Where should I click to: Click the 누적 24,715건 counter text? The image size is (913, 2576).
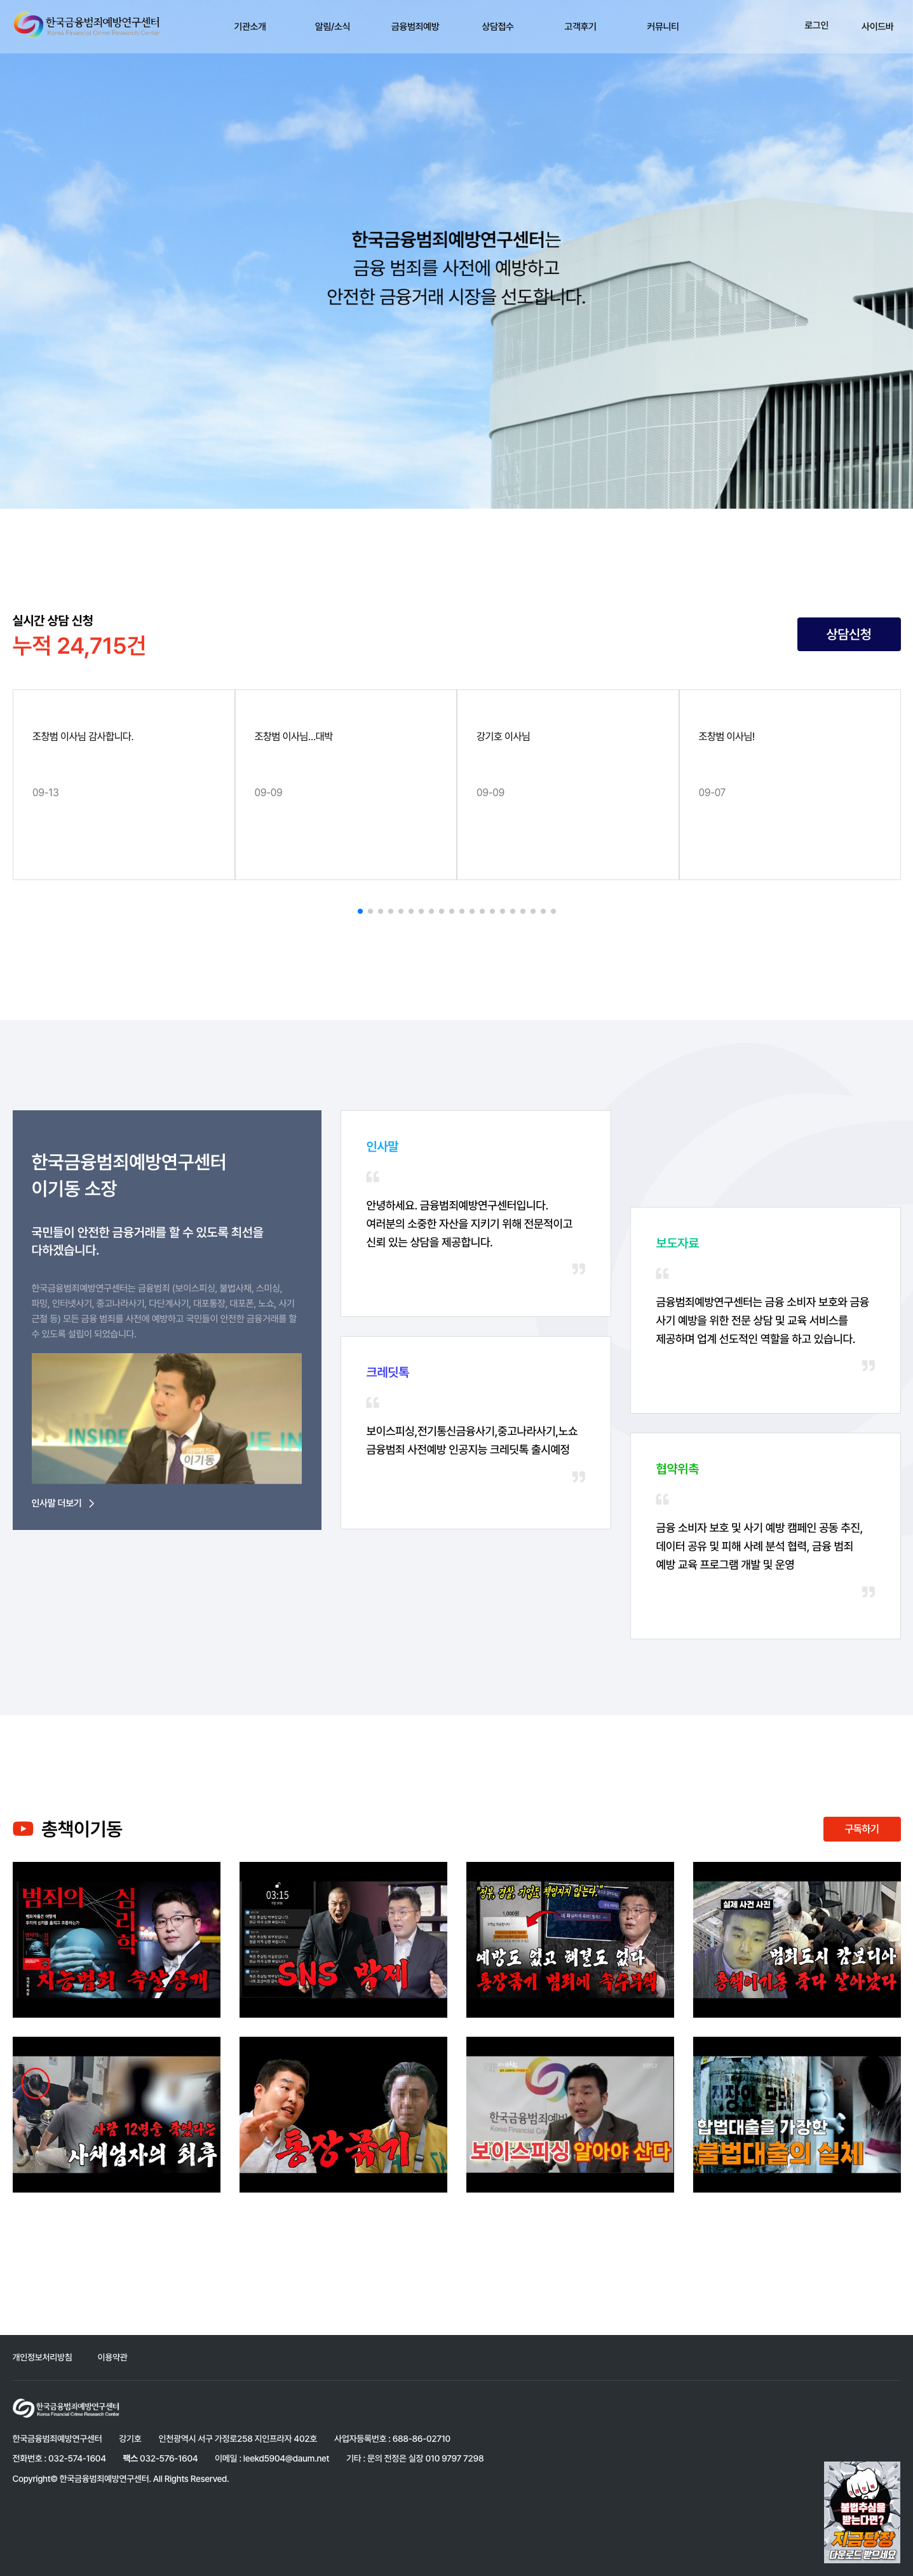[79, 645]
